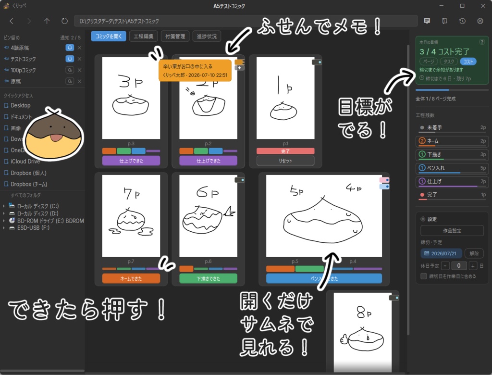Click the sticky tag icon on p.1 thumbnail
This screenshot has height=375, width=492.
pos(317,62)
